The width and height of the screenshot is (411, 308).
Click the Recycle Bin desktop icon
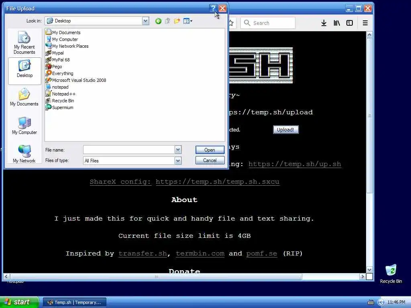tap(391, 274)
